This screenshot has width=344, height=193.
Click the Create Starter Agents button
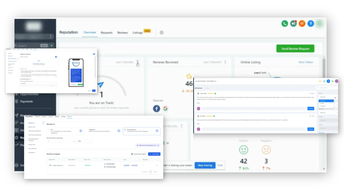[139, 154]
